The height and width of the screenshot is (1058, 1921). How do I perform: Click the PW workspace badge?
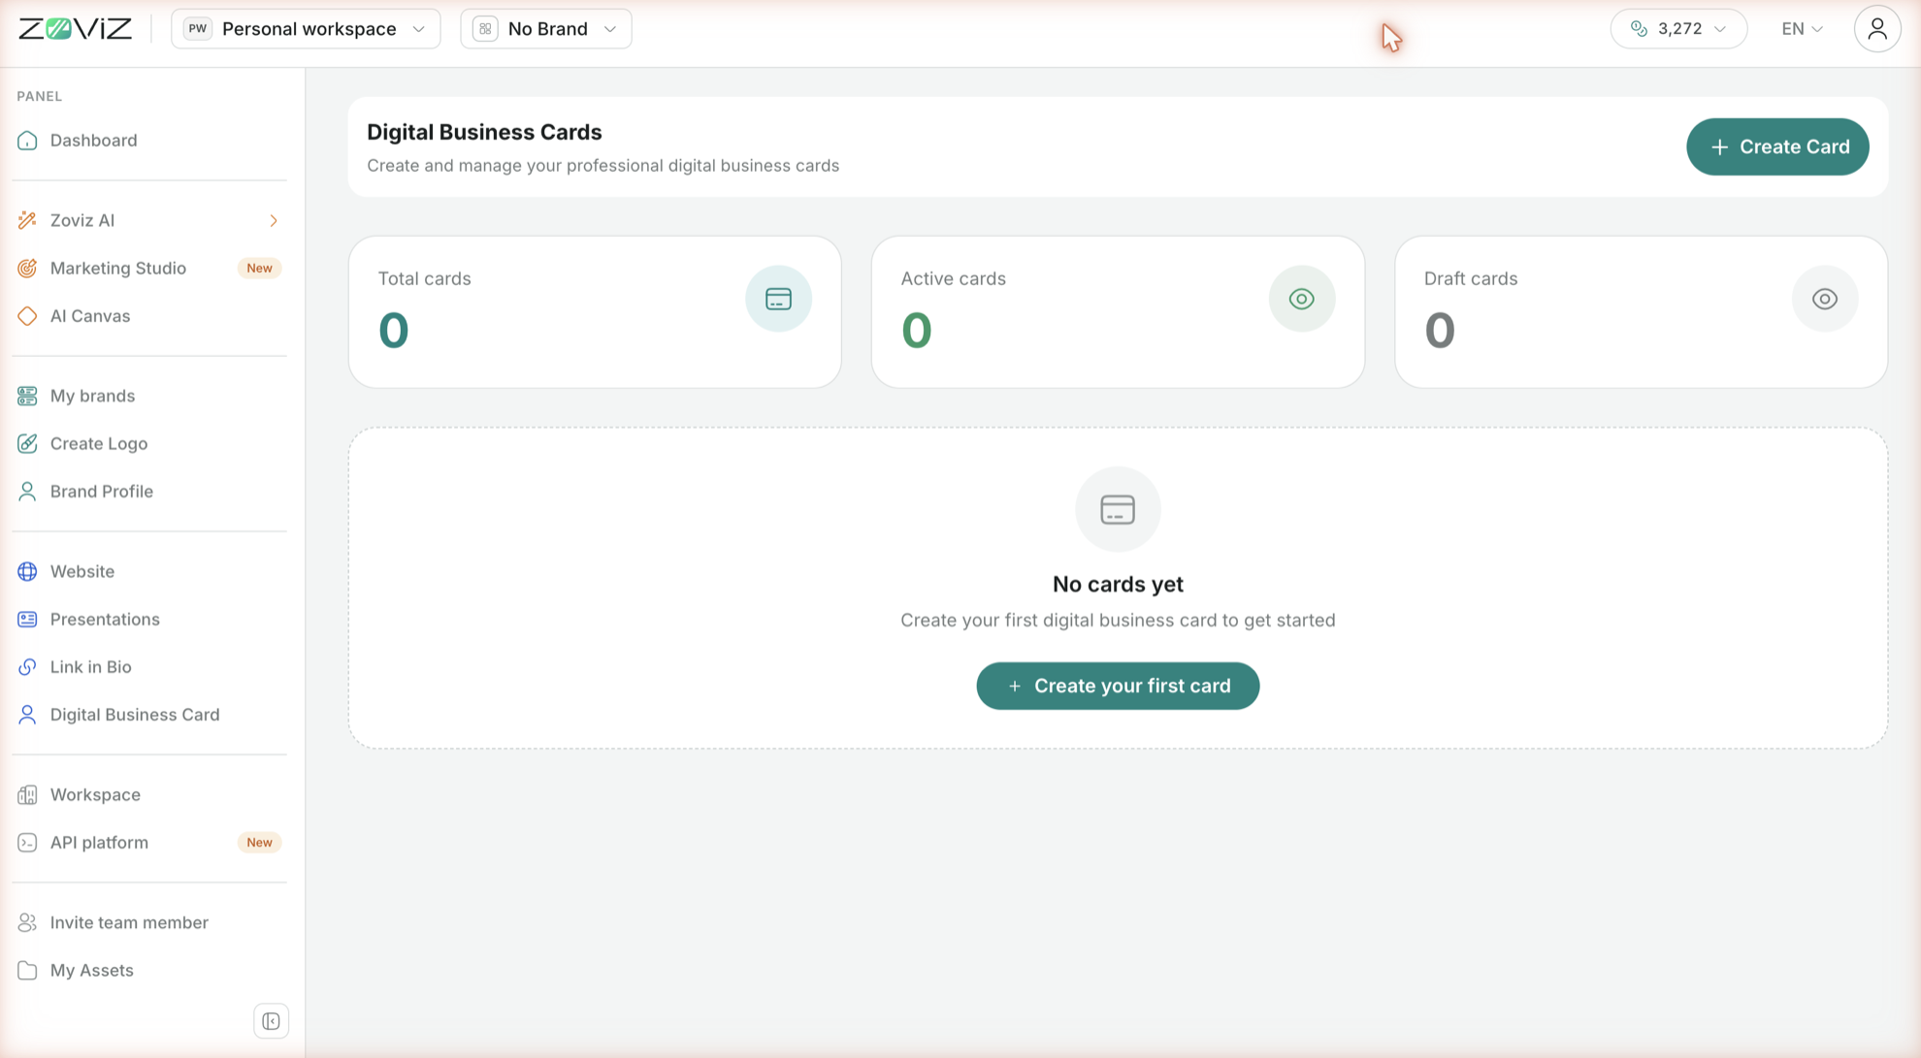(x=198, y=29)
